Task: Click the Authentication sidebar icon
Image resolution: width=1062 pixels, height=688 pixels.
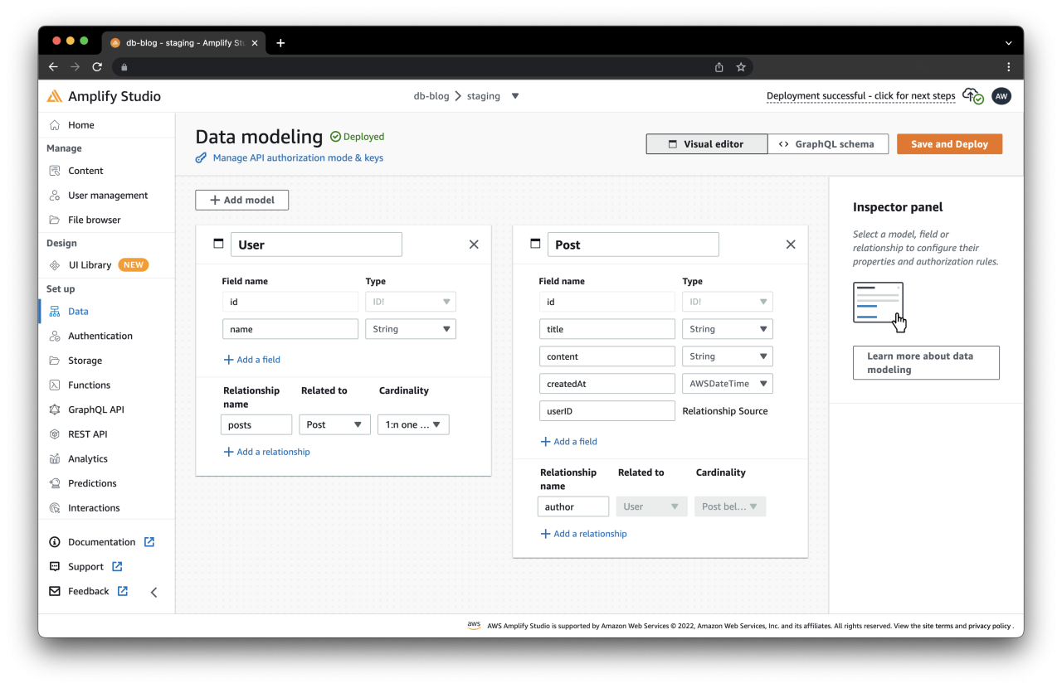Action: tap(55, 336)
